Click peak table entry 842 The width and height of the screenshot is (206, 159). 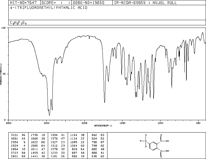pos(95,135)
